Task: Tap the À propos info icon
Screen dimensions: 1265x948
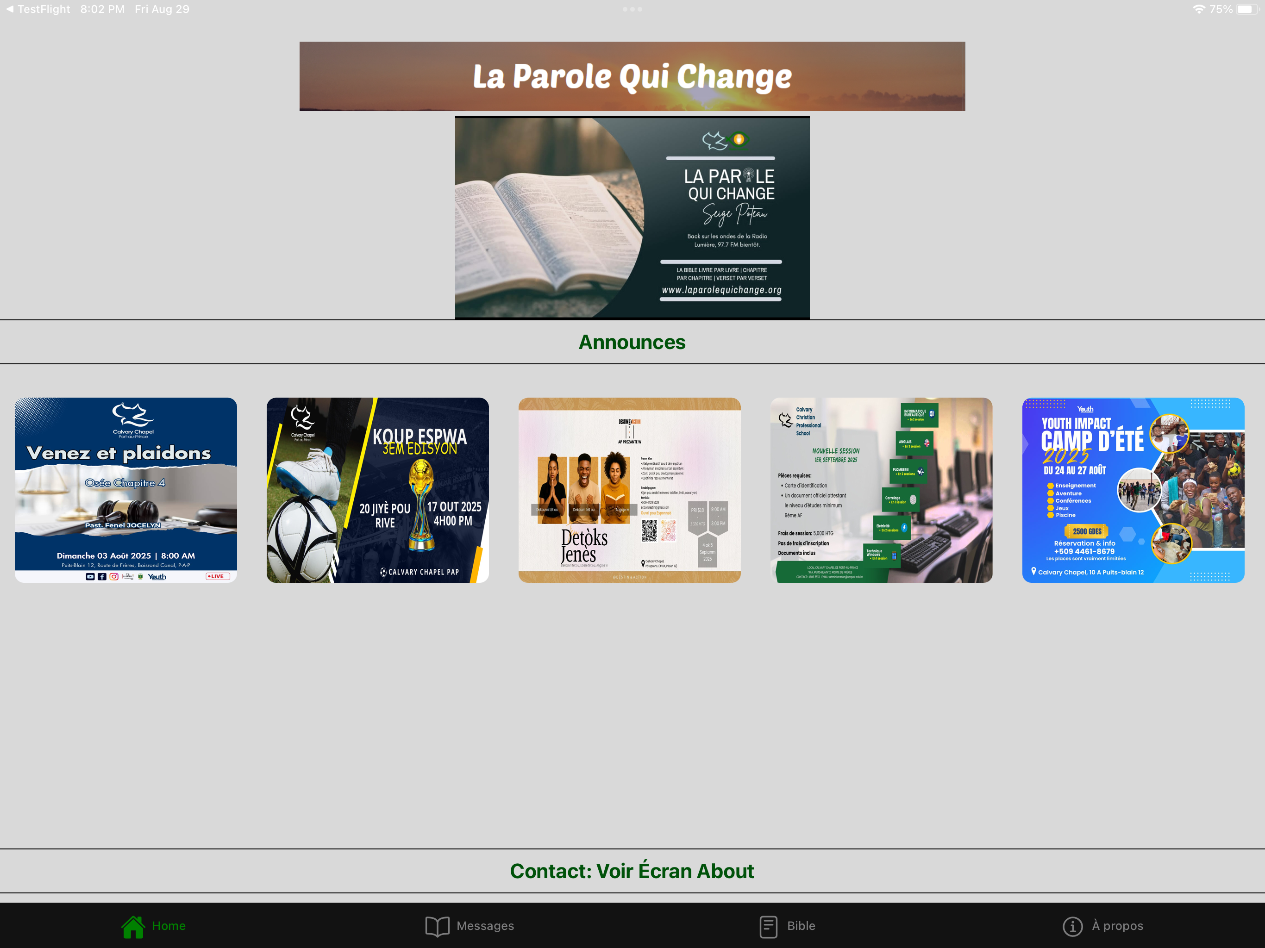Action: coord(1072,926)
